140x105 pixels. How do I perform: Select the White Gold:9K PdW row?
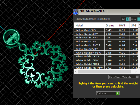(x=106, y=53)
